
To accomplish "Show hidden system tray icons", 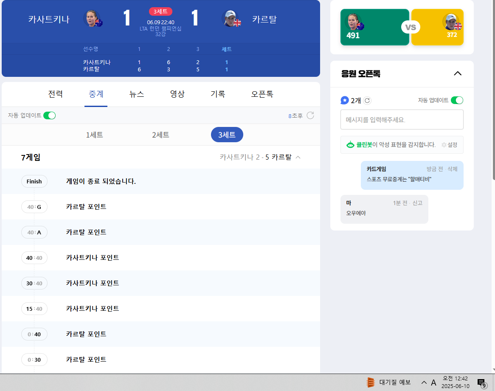I will click(x=424, y=383).
